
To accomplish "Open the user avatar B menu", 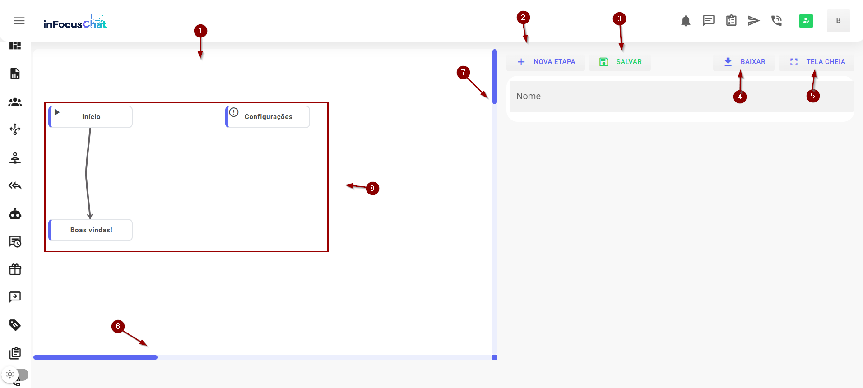I will tap(838, 21).
